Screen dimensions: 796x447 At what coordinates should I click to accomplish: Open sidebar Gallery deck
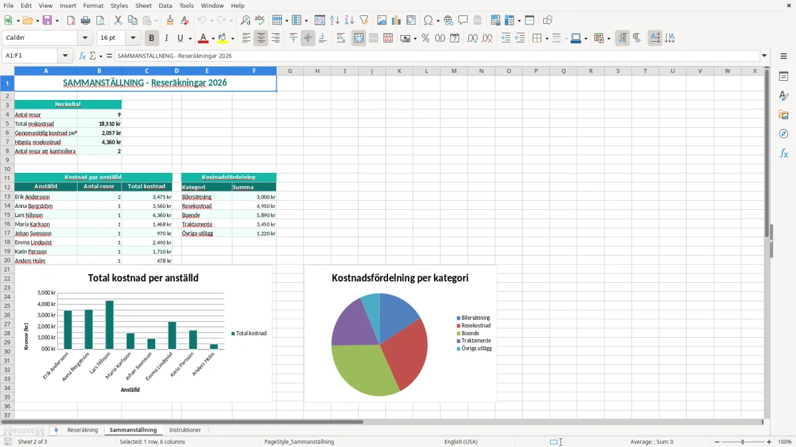[784, 115]
